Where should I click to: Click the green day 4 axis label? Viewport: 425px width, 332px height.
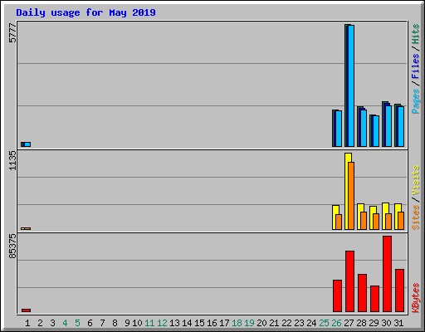[65, 323]
